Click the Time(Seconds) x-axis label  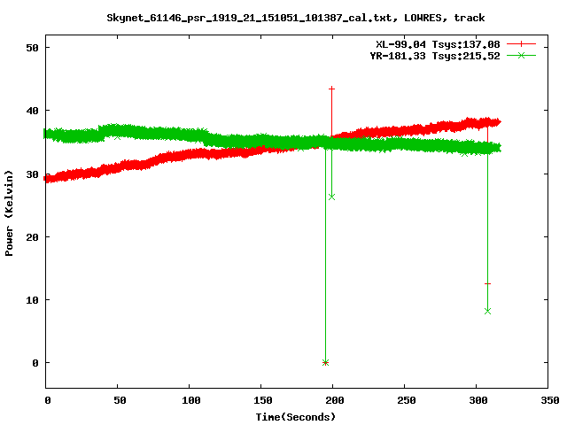pyautogui.click(x=295, y=416)
